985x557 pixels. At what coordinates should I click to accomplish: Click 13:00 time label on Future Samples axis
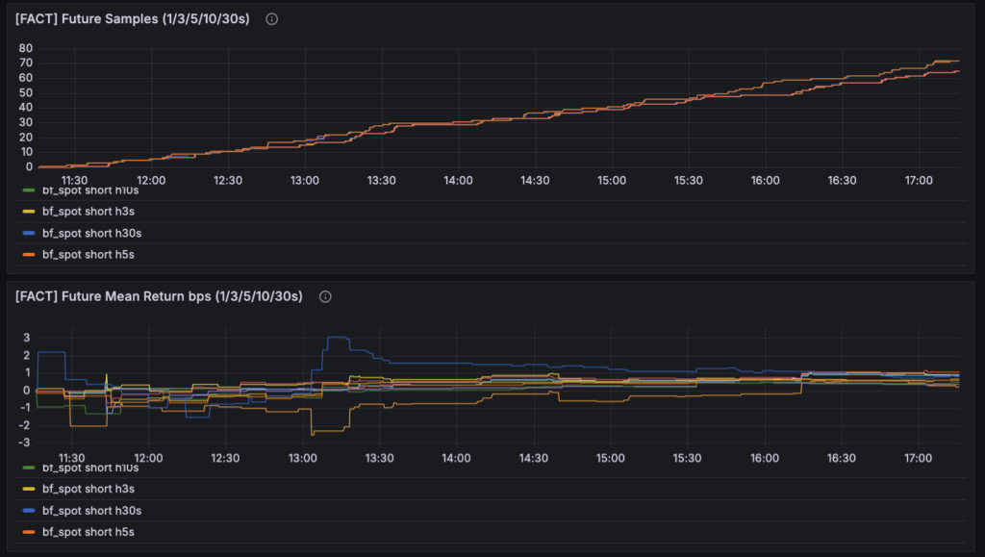tap(305, 181)
